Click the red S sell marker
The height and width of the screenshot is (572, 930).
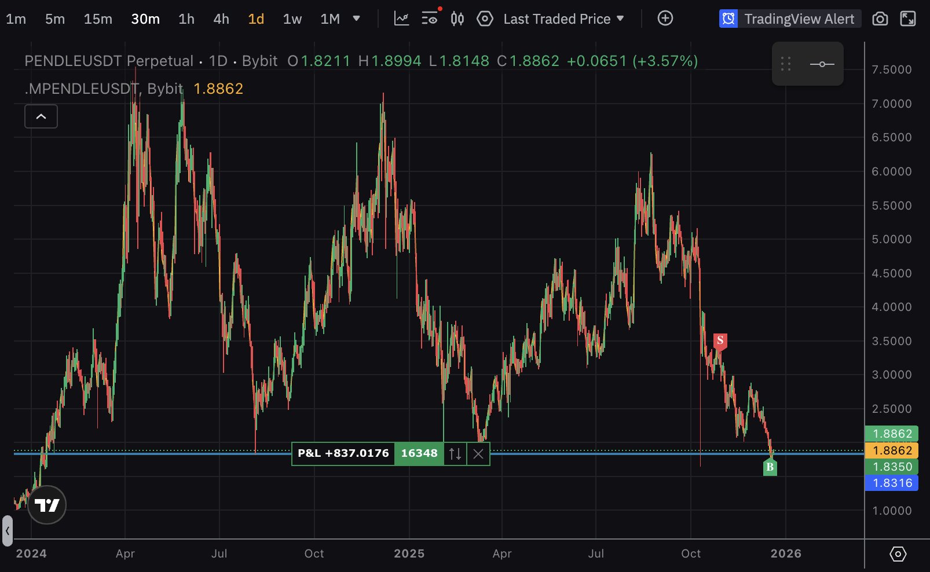[x=720, y=341]
